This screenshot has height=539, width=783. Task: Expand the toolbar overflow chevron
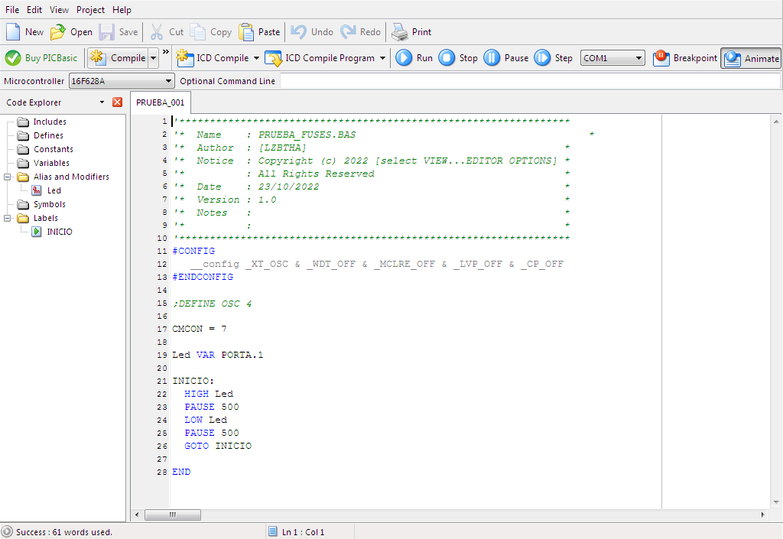coord(166,51)
